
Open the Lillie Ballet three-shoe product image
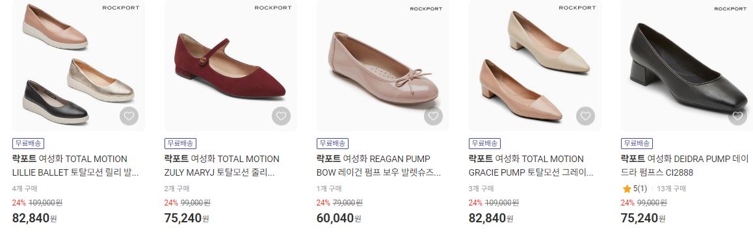click(78, 65)
